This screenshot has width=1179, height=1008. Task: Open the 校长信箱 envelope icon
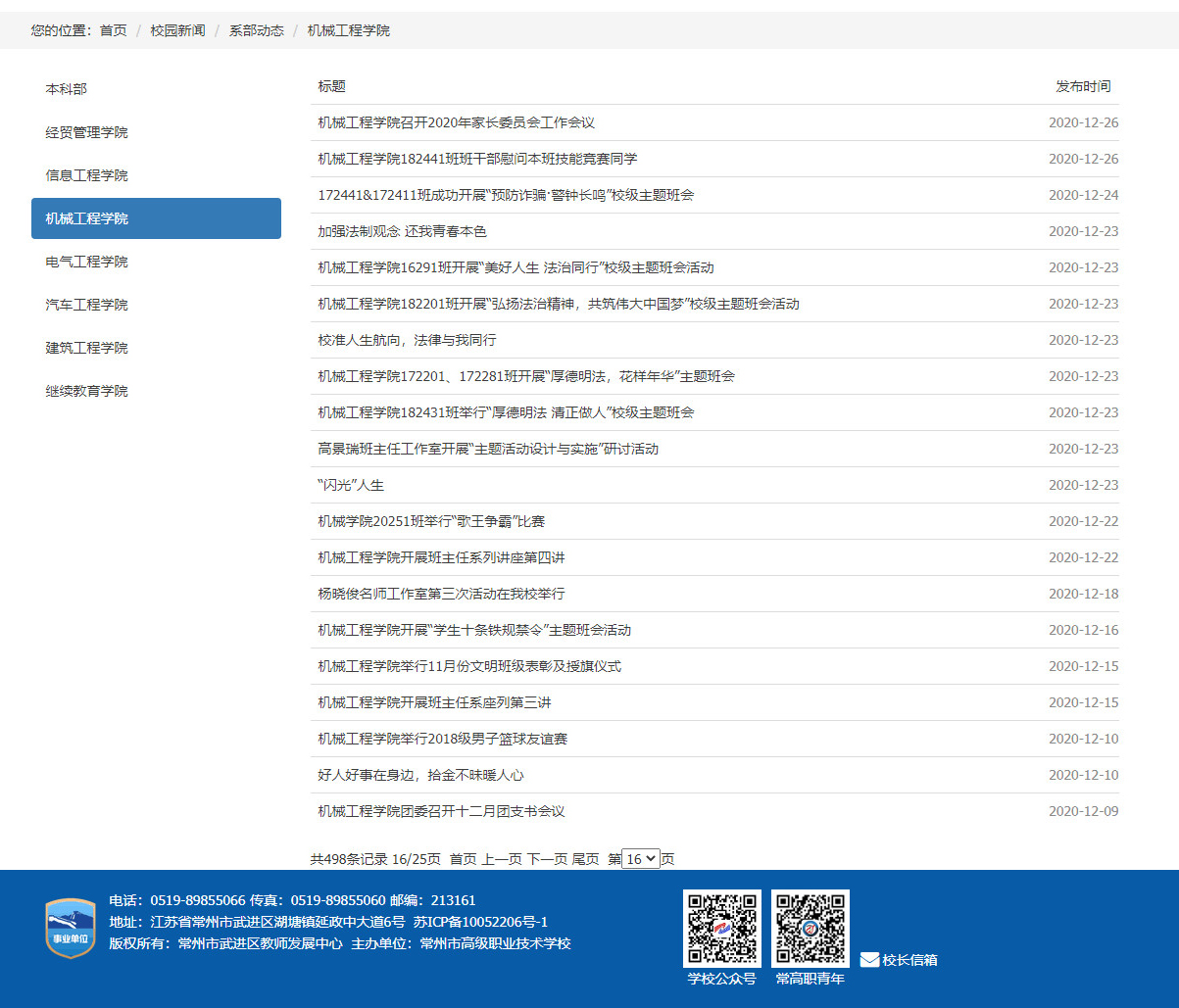coord(869,960)
